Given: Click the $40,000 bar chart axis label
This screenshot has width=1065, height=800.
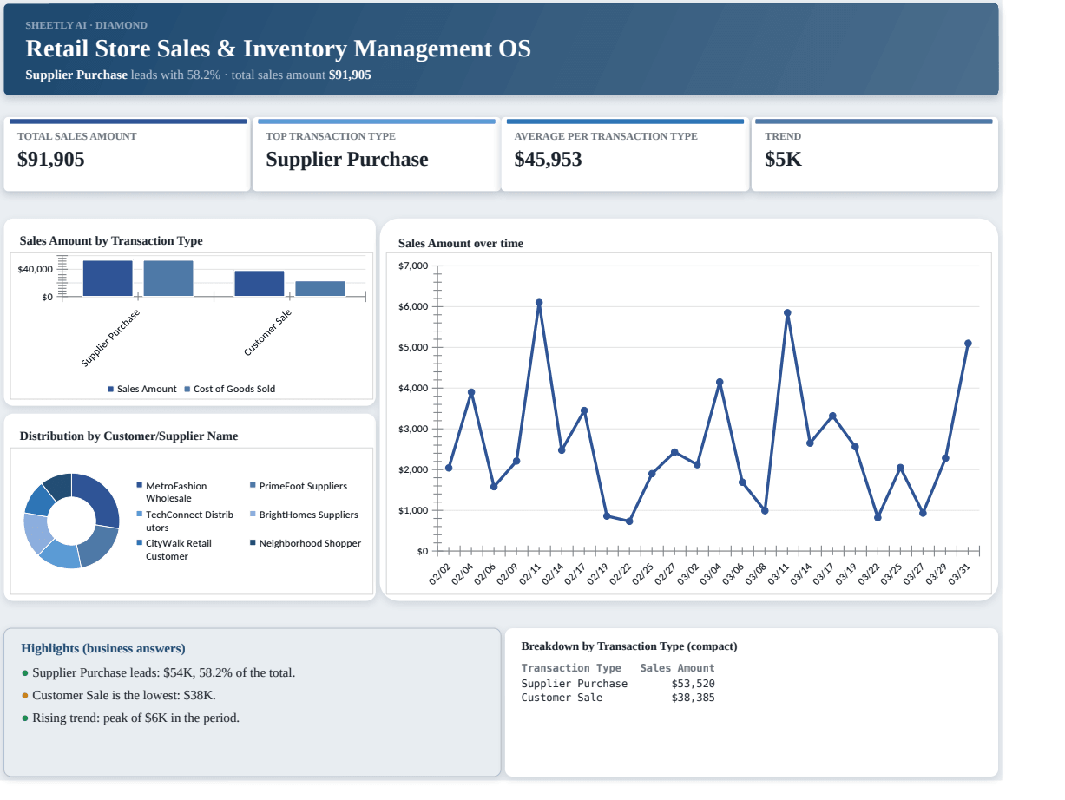Looking at the screenshot, I should [x=36, y=269].
